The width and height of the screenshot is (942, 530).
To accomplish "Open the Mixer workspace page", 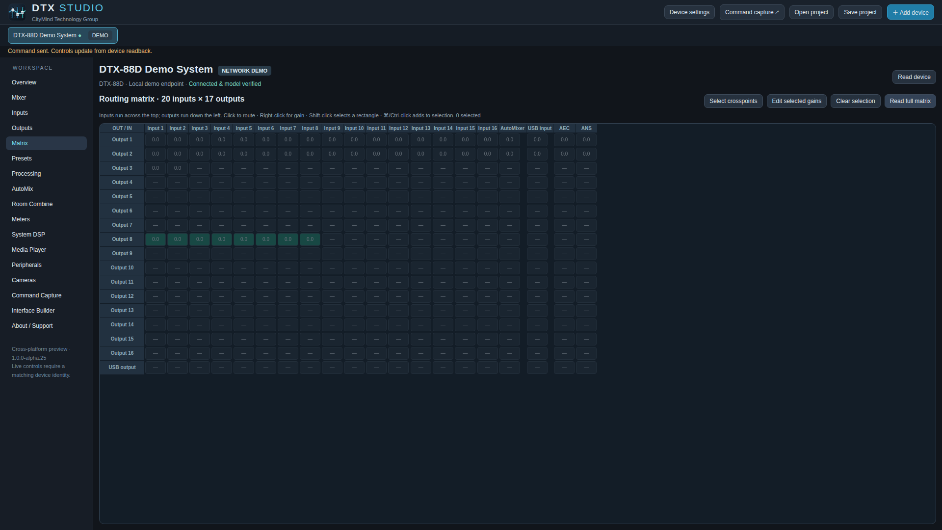I will (46, 98).
